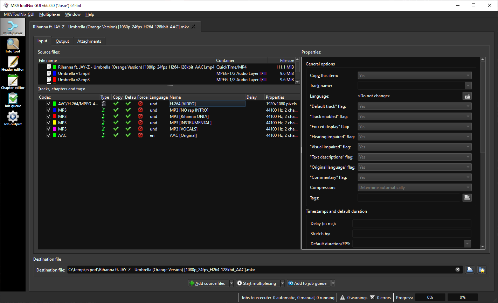
Task: Uncheck the MP3 [VOCALS] track checkbox
Action: point(49,129)
